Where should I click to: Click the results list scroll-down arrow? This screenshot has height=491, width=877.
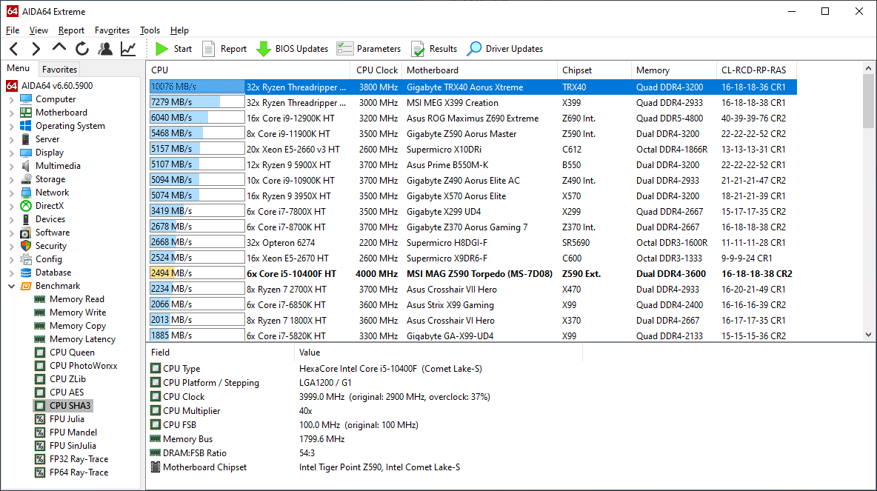pos(868,335)
